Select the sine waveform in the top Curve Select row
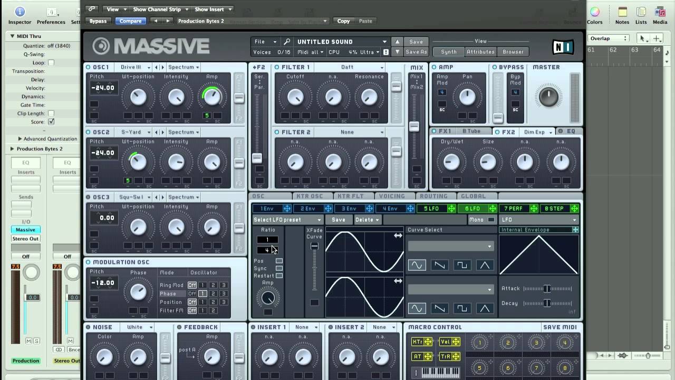Image resolution: width=675 pixels, height=380 pixels. tap(417, 265)
